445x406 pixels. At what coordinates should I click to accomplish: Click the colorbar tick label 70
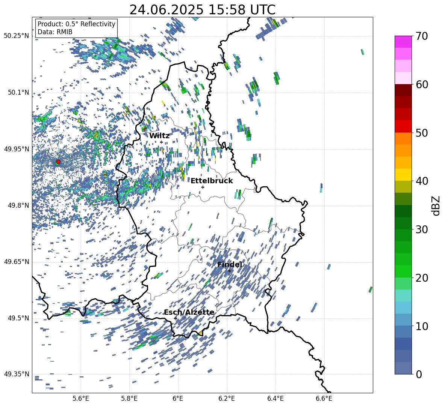[421, 36]
